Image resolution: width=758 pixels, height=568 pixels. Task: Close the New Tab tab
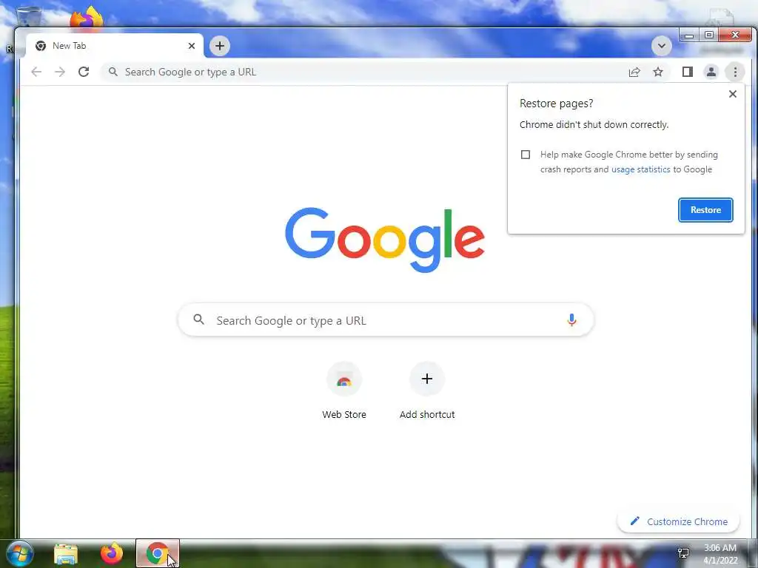pos(192,46)
